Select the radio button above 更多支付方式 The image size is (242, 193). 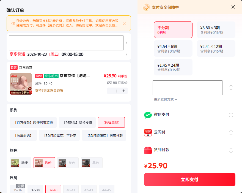click(231, 88)
